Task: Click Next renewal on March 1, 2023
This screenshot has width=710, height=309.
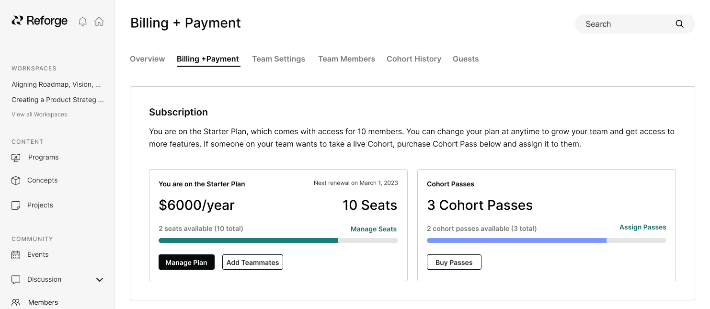Action: coord(356,183)
